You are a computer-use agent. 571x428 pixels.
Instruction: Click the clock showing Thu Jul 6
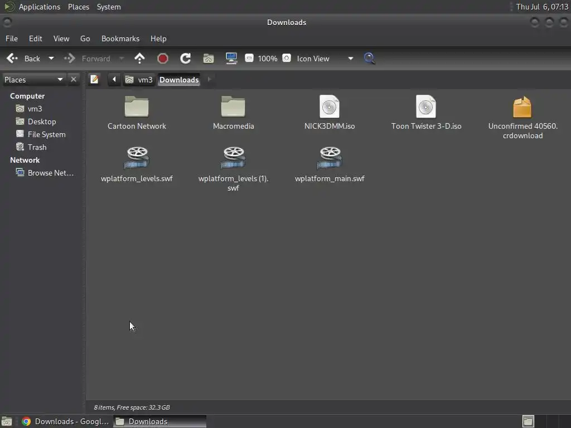coord(542,7)
